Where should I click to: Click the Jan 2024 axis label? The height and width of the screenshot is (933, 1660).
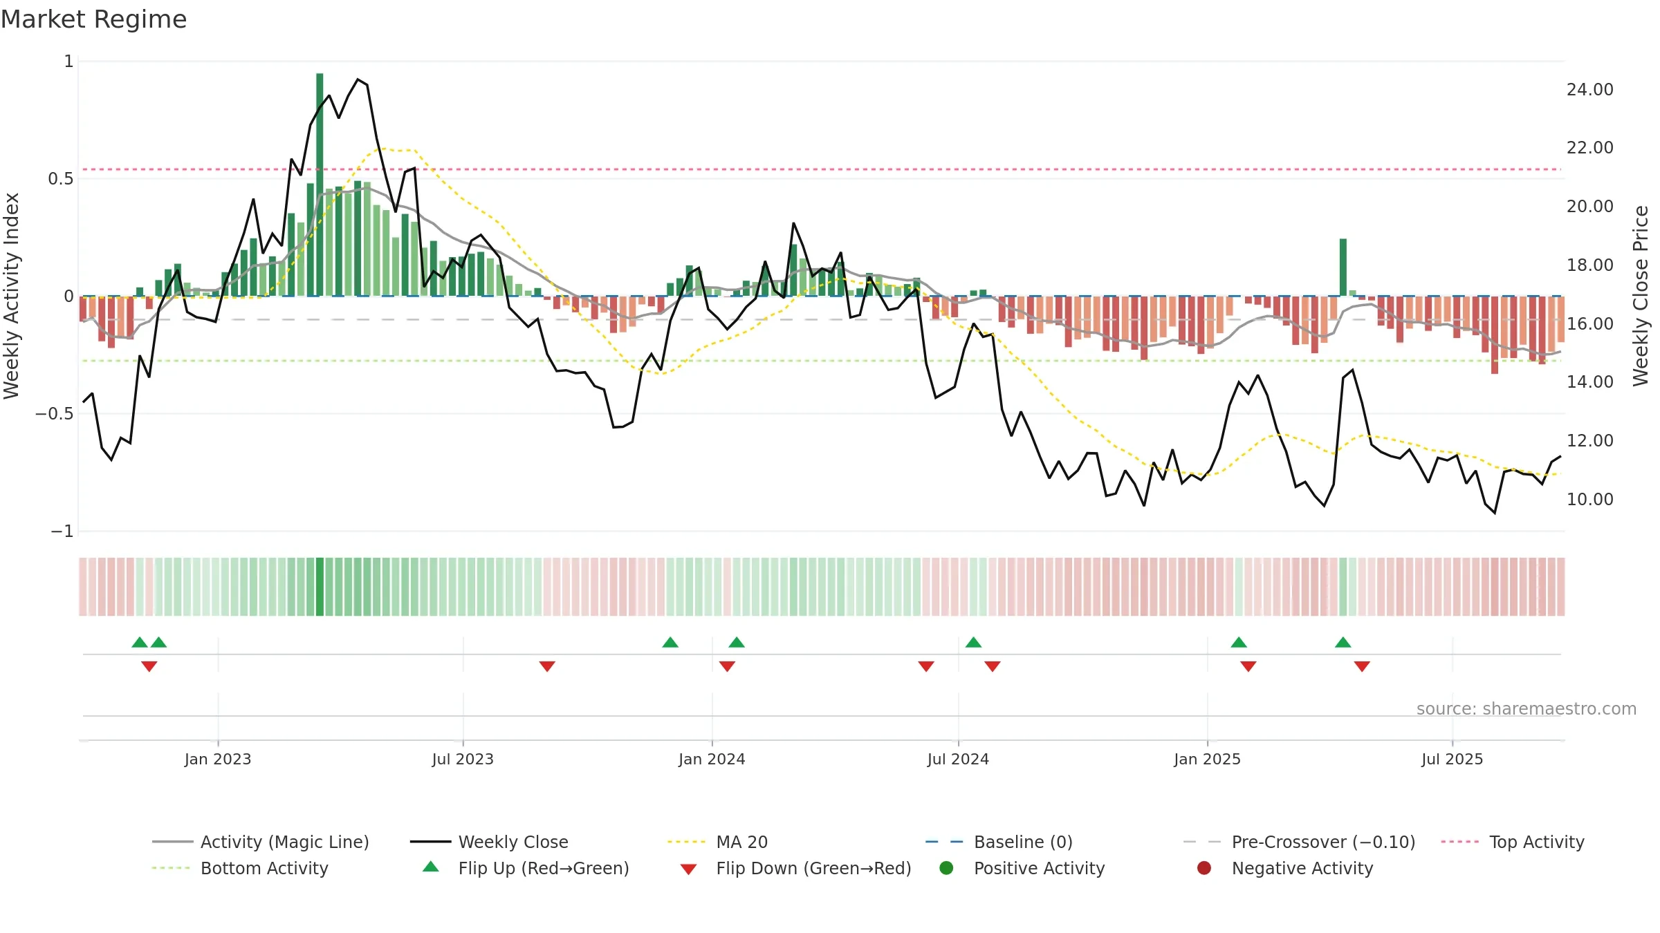(x=712, y=759)
